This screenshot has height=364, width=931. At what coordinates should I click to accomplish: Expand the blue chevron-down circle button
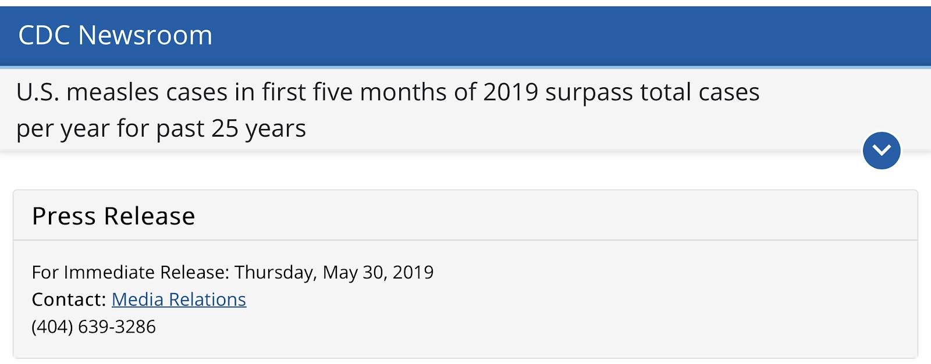(x=882, y=151)
